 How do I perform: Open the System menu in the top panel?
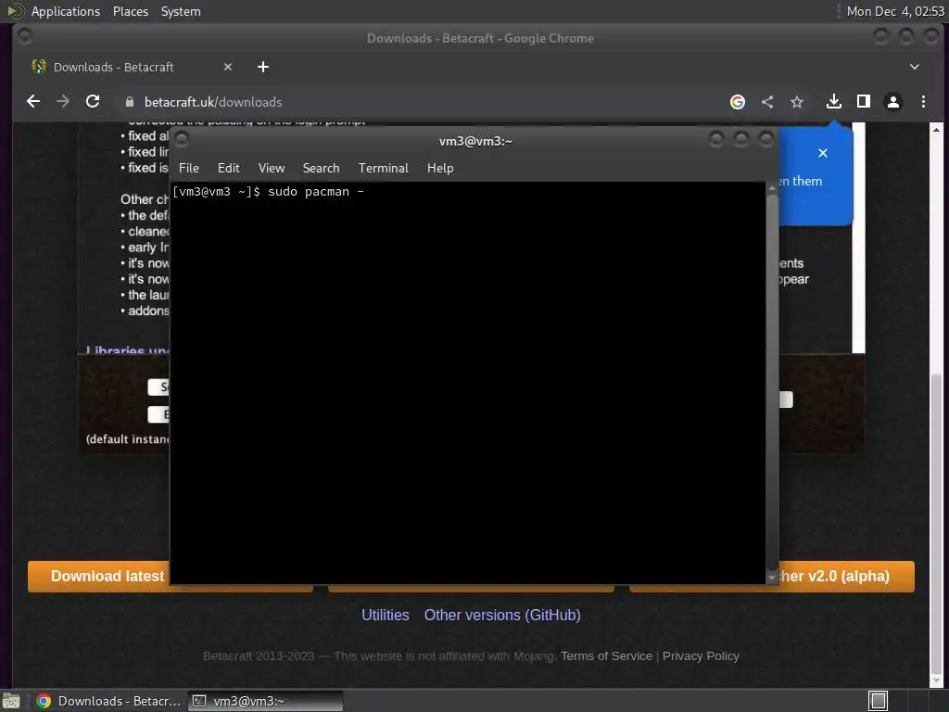(x=181, y=11)
